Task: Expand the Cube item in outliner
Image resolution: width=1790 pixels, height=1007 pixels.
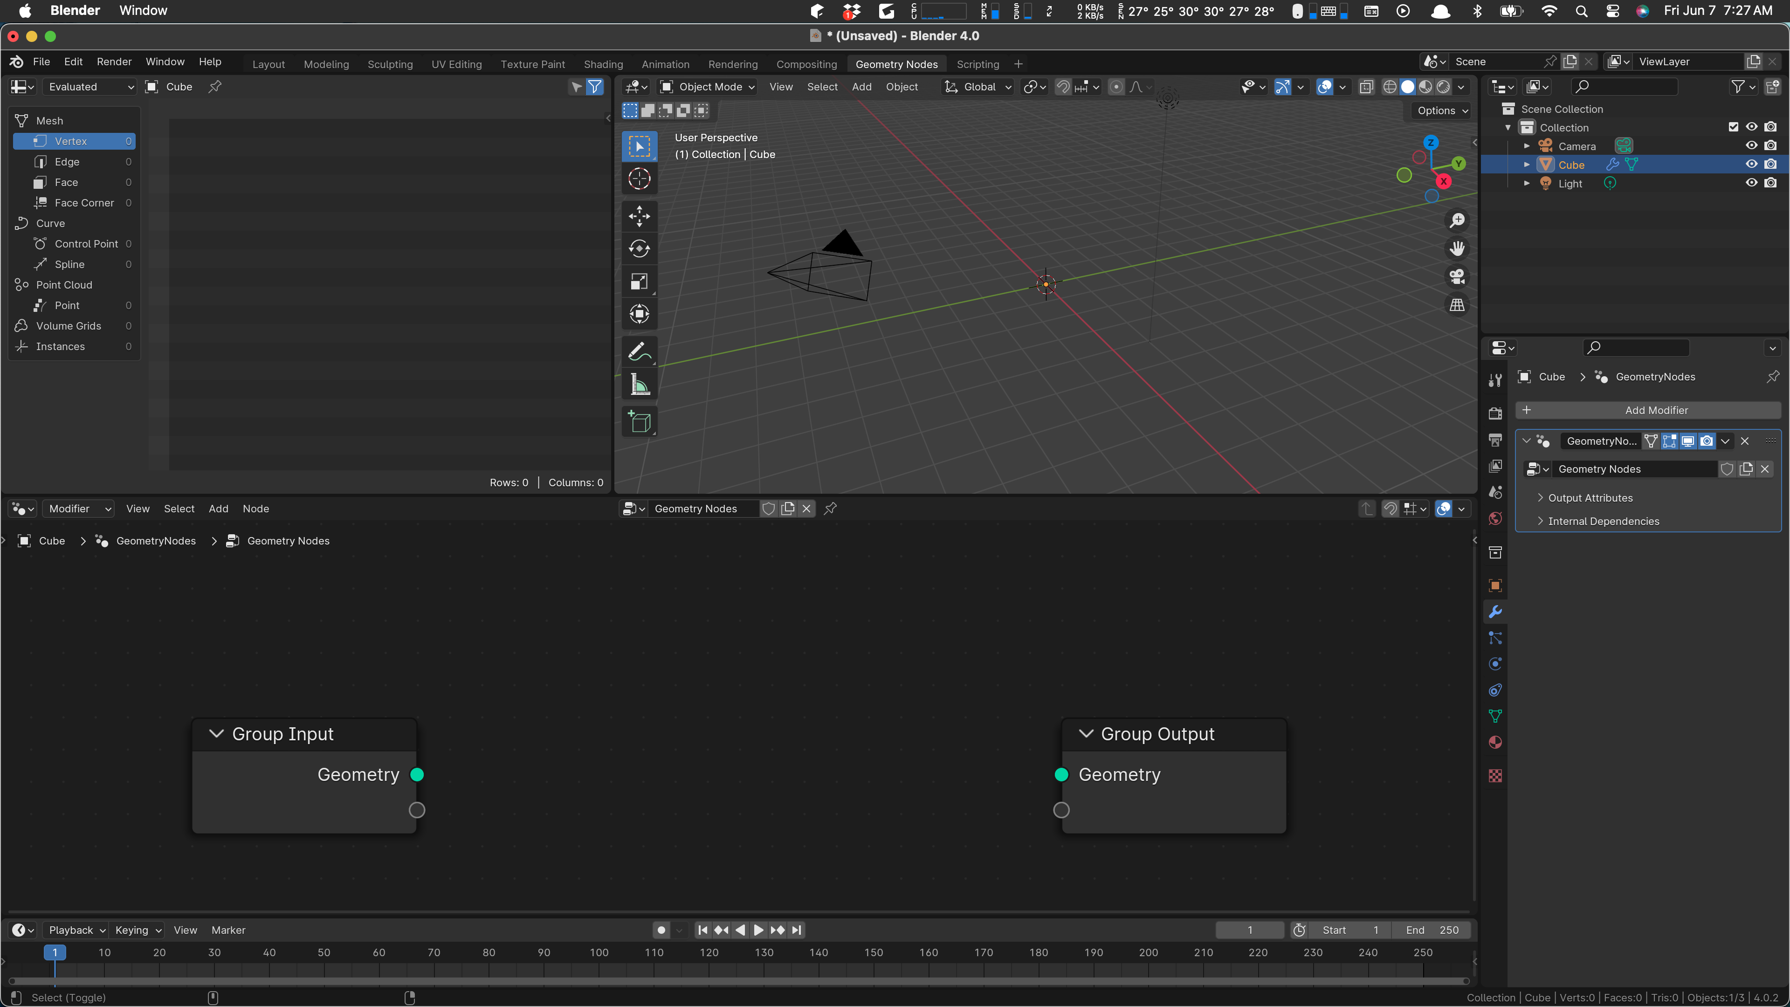Action: point(1527,165)
